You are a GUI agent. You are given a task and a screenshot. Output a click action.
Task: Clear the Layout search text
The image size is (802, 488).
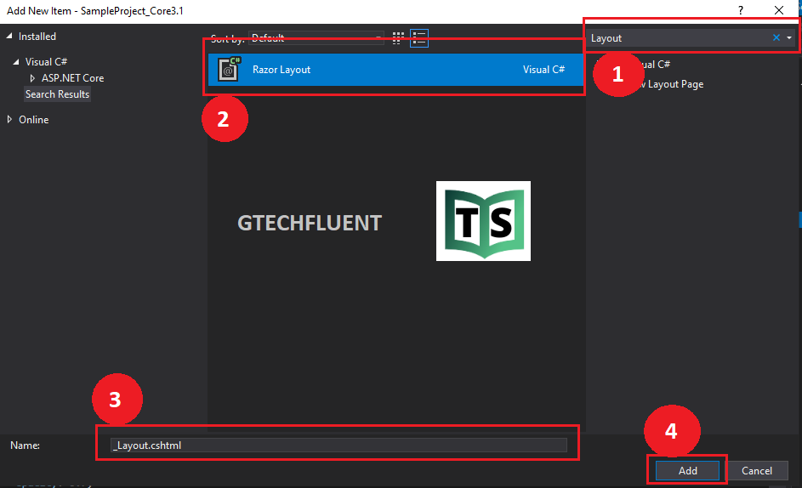(x=776, y=38)
